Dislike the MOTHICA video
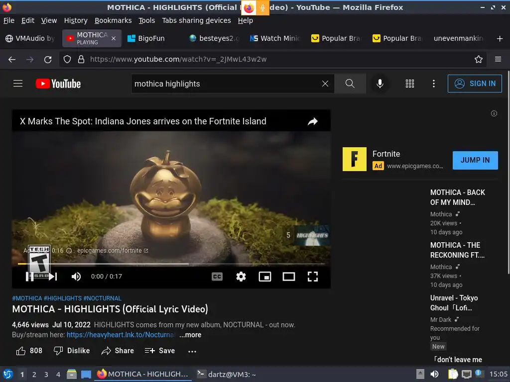Viewport: 510px width, 382px height. [72, 351]
